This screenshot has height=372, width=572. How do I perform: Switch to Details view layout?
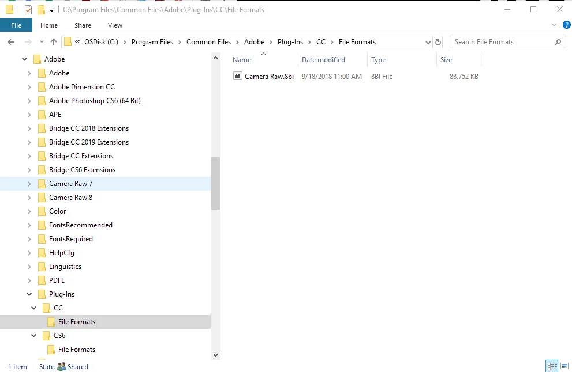click(x=552, y=366)
